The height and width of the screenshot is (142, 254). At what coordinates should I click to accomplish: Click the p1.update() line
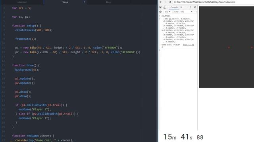25,78
